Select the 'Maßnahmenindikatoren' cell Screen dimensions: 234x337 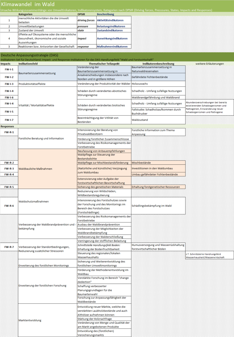point(112,47)
